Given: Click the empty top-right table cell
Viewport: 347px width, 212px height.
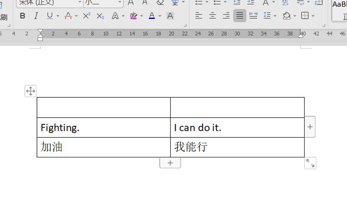Looking at the screenshot, I should 238,107.
